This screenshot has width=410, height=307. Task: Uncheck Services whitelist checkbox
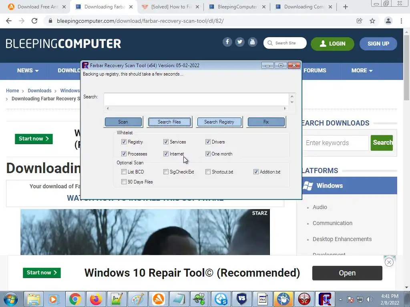(x=166, y=142)
